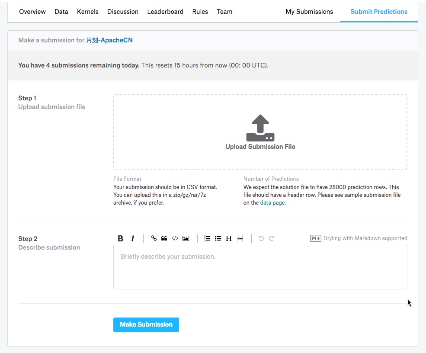Insert a horizontal rule in the editor
The height and width of the screenshot is (353, 426).
click(240, 238)
